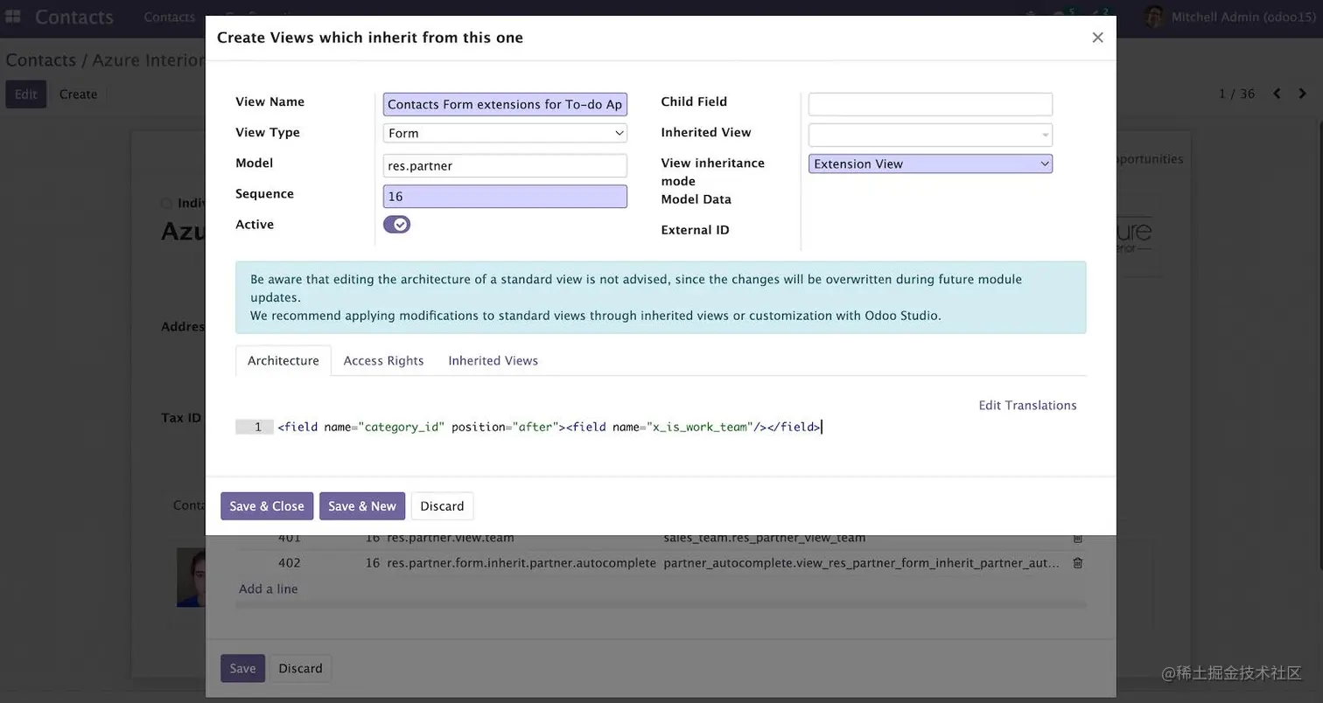Open the Inherited View dropdown
The width and height of the screenshot is (1323, 703).
930,135
